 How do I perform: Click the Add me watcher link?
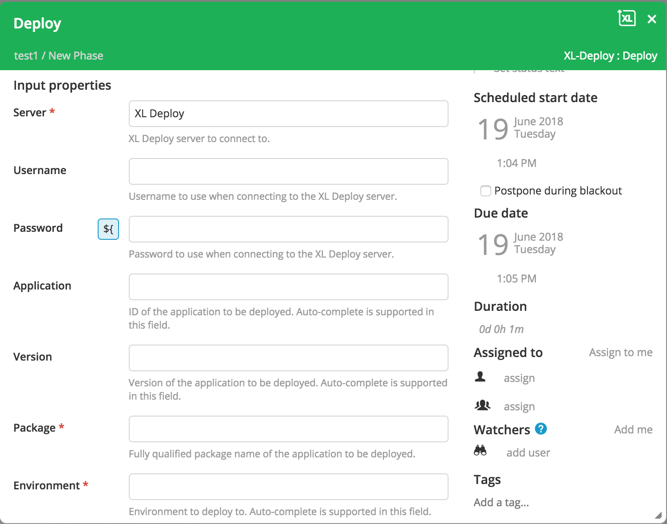633,429
